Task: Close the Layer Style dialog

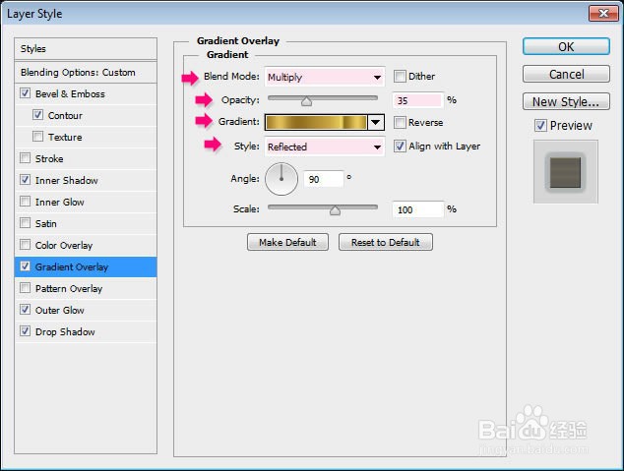Action: (603, 14)
